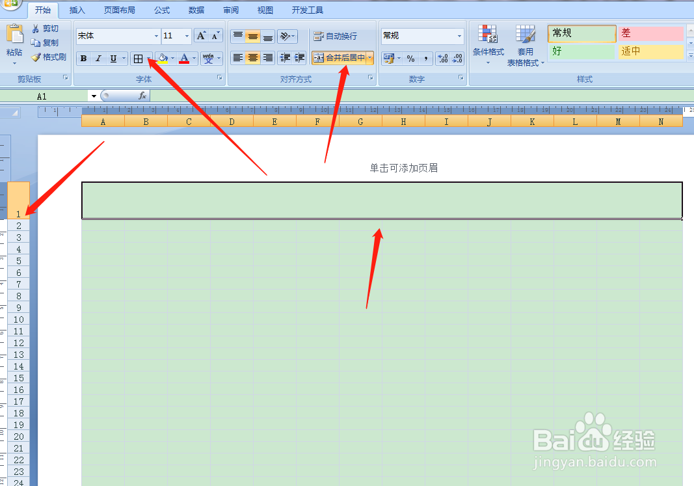The image size is (694, 486).
Task: Toggle italic formatting
Action: (98, 59)
